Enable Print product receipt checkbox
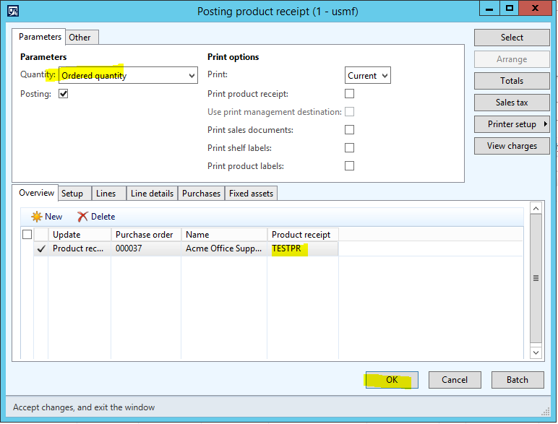Image resolution: width=558 pixels, height=424 pixels. click(350, 94)
